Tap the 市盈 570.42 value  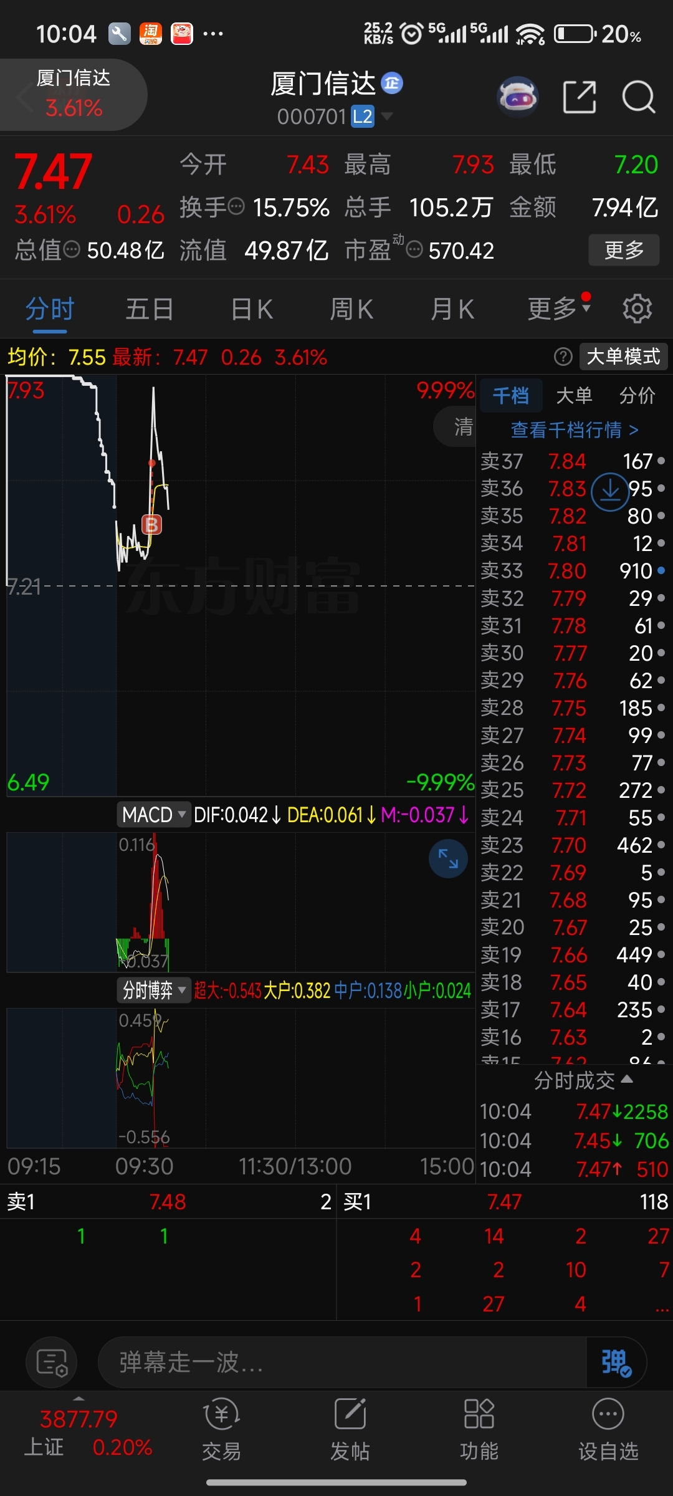[x=461, y=251]
